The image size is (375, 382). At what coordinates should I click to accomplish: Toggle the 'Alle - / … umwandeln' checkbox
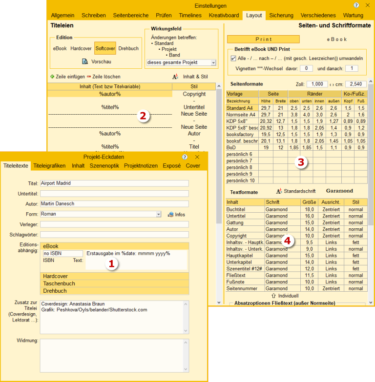[x=233, y=59]
